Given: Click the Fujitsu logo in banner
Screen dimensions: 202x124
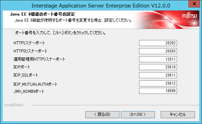Looking at the screenshot, I should pyautogui.click(x=189, y=16).
